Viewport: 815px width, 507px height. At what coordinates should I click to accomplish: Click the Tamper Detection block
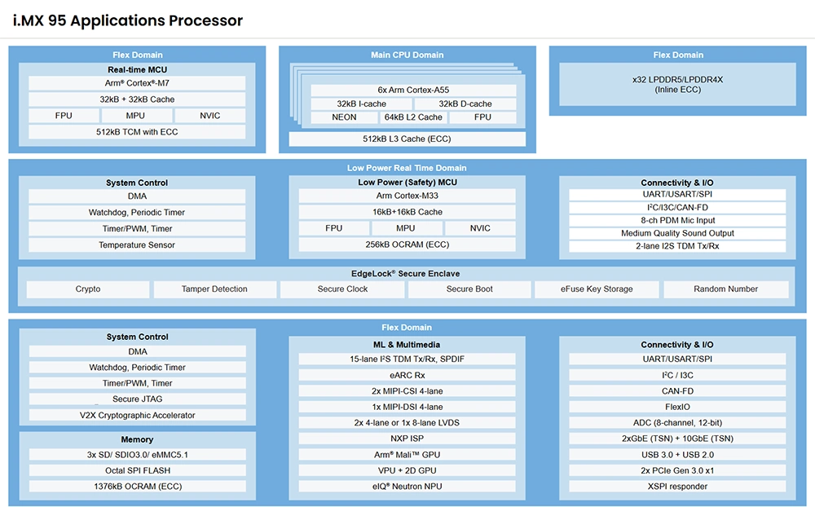[214, 289]
